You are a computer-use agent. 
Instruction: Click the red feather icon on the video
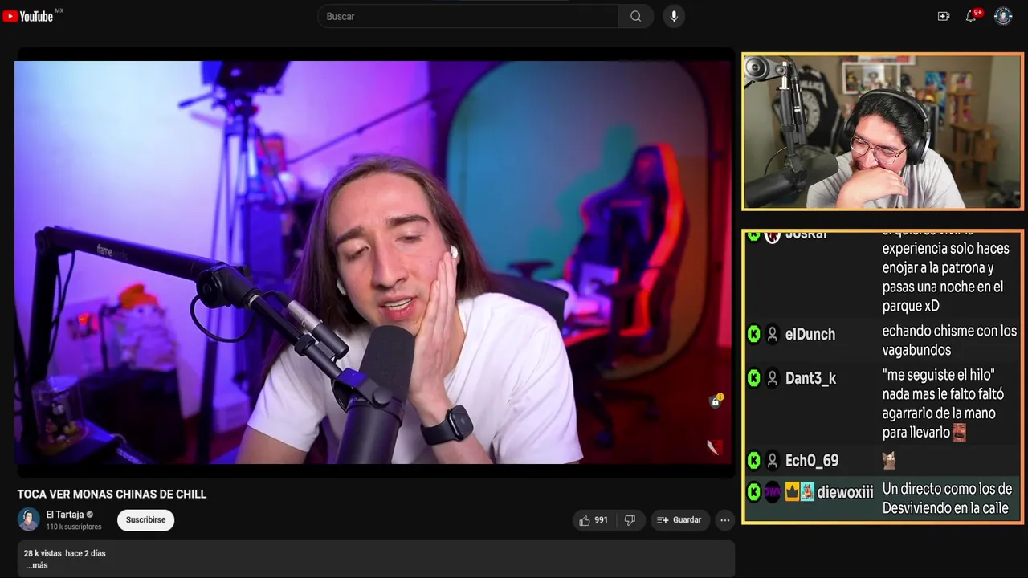pos(714,447)
